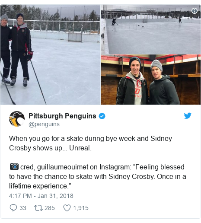The image size is (201, 223).
Task: Open the Pittsburgh Penguins account name
Action: 62,116
